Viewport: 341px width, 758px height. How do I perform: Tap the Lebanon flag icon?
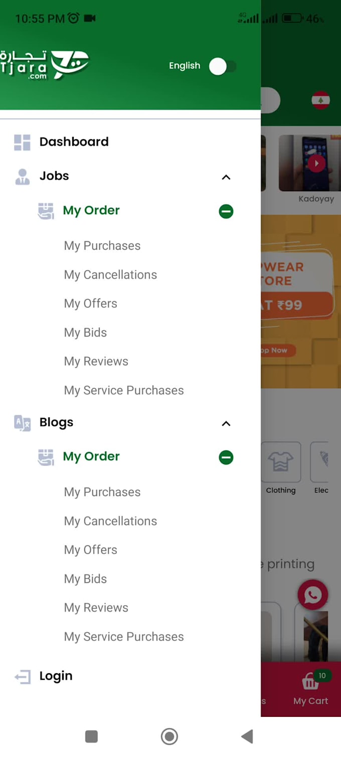(x=320, y=100)
